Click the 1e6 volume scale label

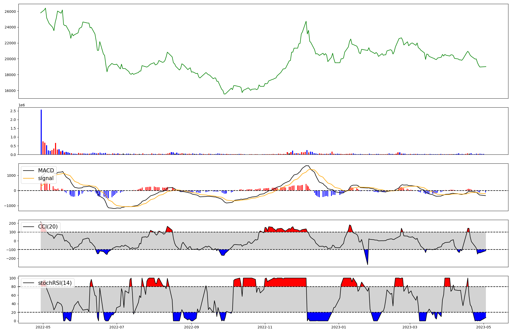coord(22,105)
